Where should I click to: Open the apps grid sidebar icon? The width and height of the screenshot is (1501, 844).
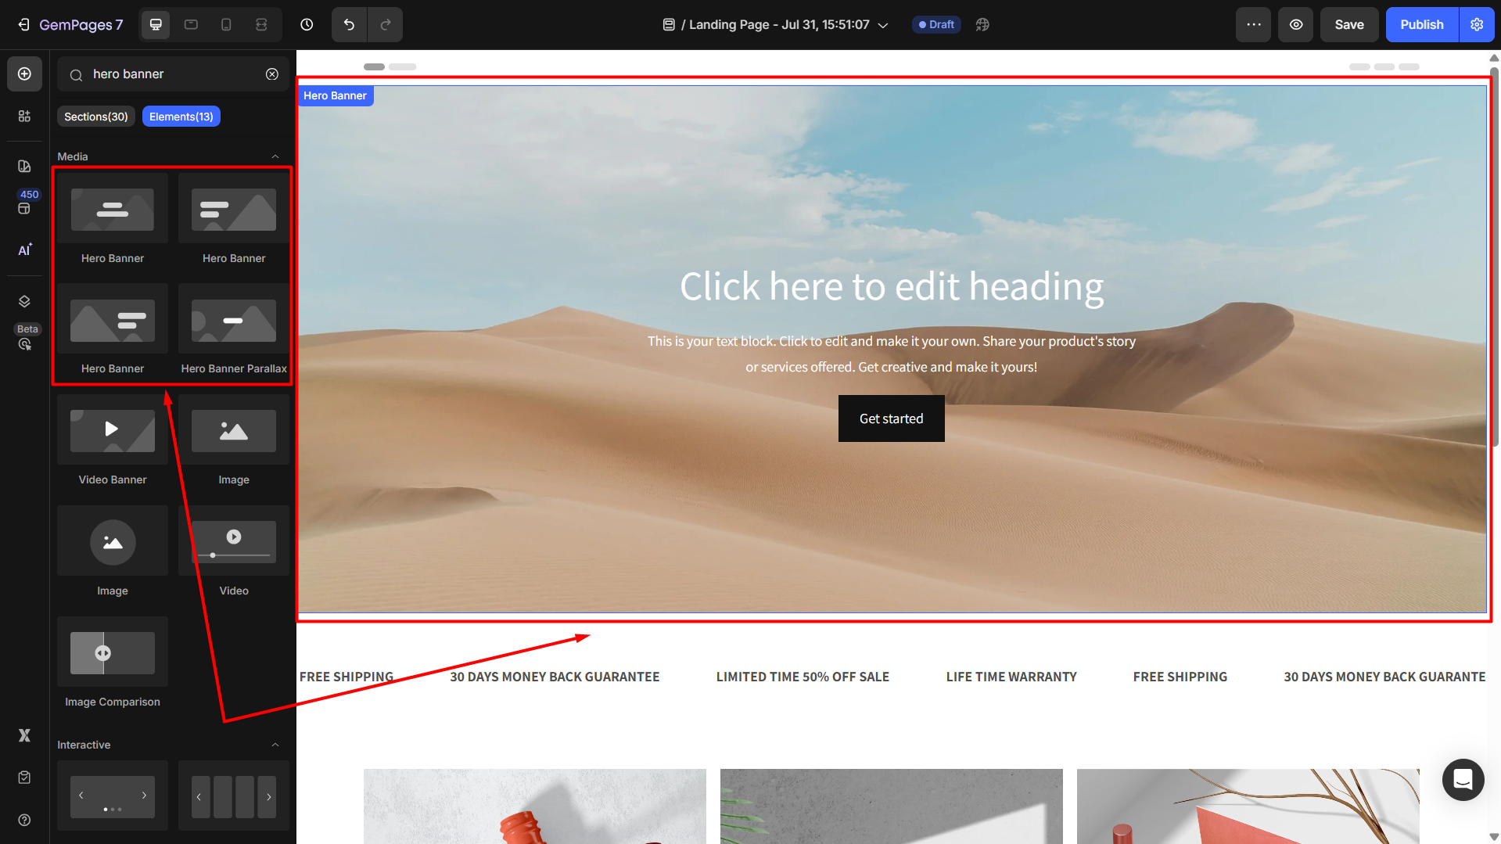pos(24,117)
